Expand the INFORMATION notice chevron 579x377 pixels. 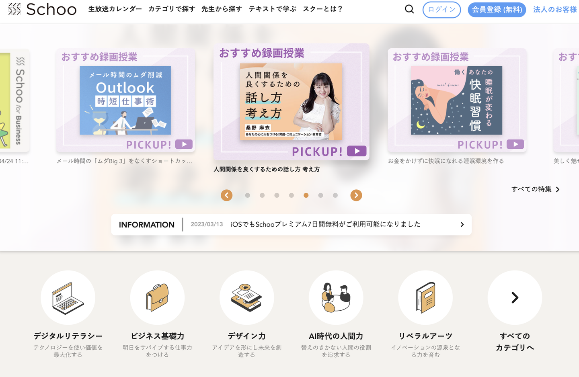click(x=462, y=225)
